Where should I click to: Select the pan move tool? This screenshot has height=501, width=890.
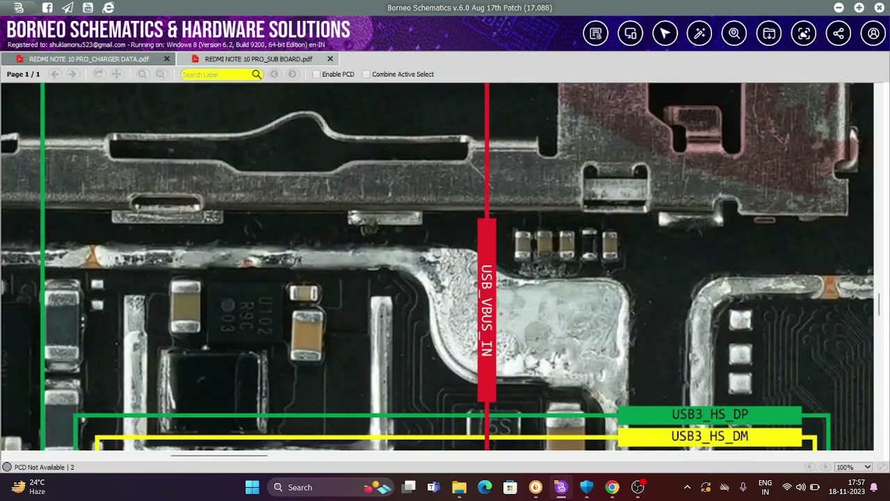click(117, 74)
